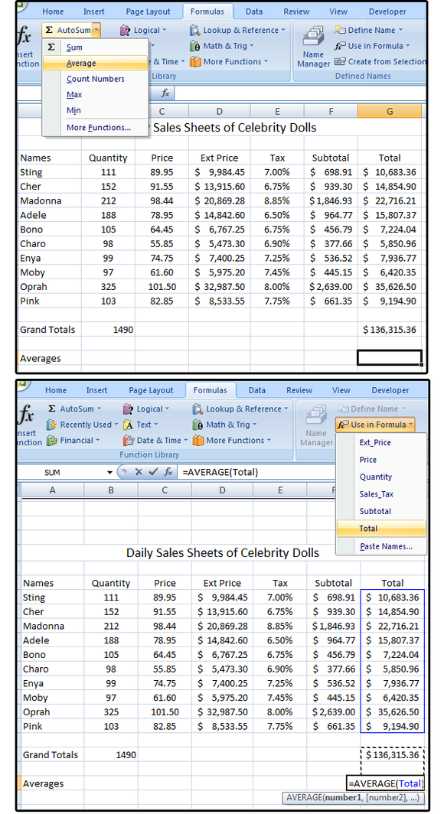Click the fx icon in the lower formula bar
Viewport: 444px width, 814px height.
[x=168, y=472]
